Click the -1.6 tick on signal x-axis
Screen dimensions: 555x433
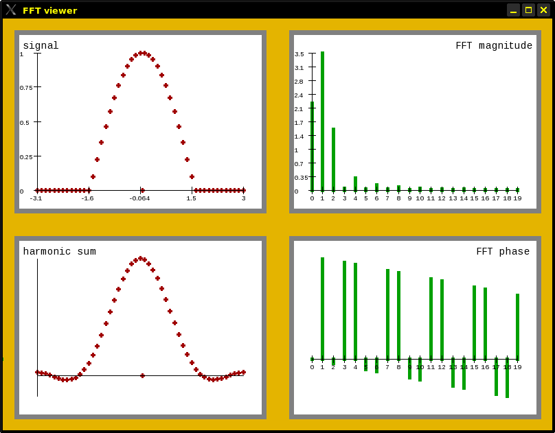pyautogui.click(x=87, y=198)
